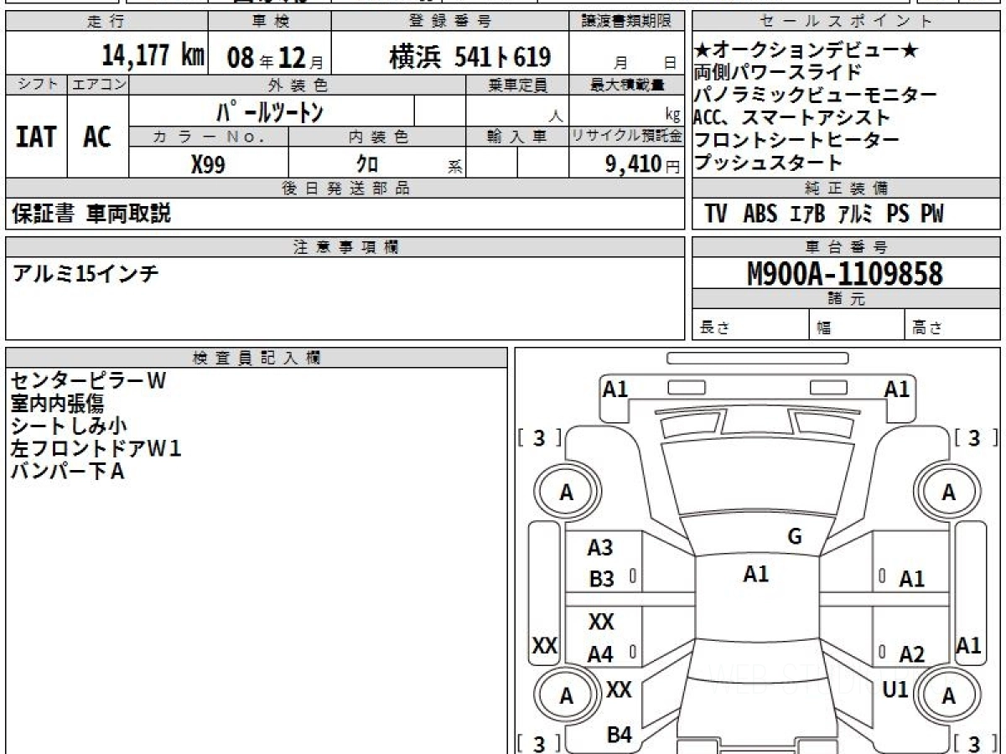The width and height of the screenshot is (1006, 754).
Task: Click the upper-right tire circle marked A
Action: (948, 493)
